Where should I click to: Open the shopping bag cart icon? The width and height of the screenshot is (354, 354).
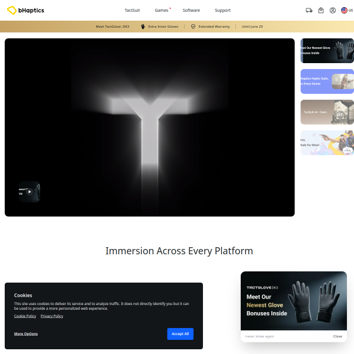[321, 10]
